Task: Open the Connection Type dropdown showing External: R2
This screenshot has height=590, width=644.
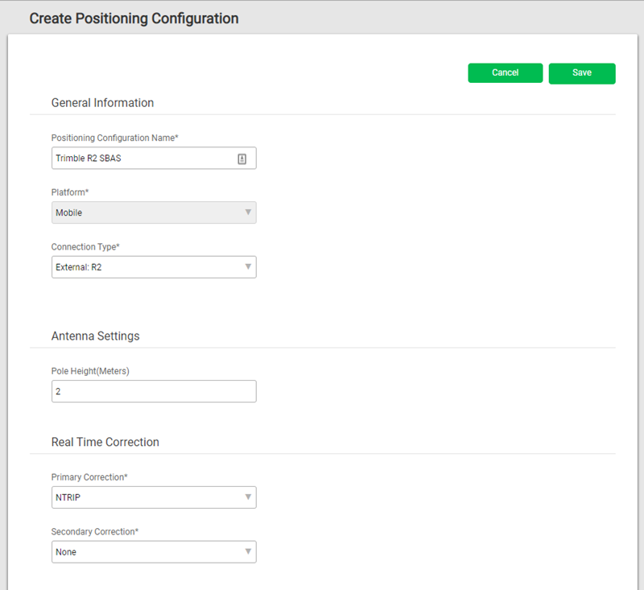Action: (154, 267)
